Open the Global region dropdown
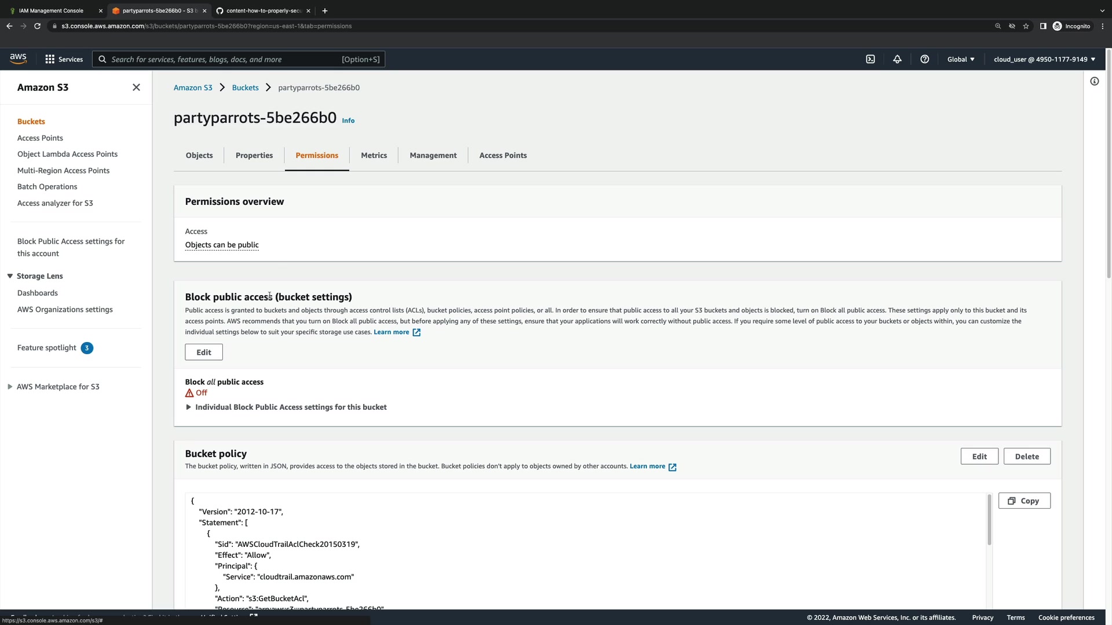The width and height of the screenshot is (1112, 625). click(960, 59)
